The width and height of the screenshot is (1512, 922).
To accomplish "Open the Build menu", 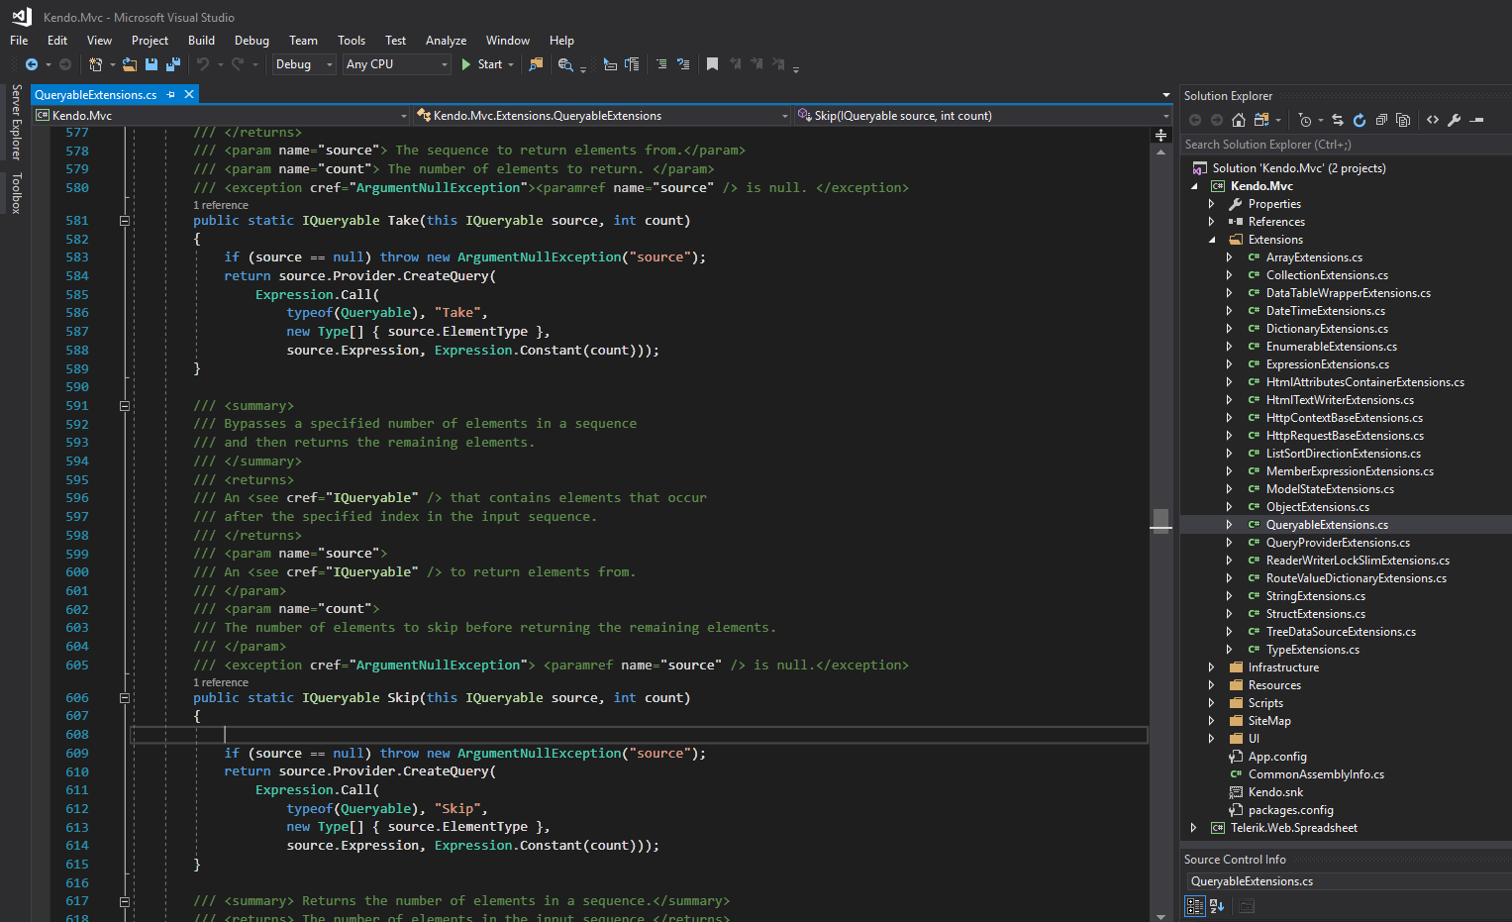I will click(x=201, y=41).
